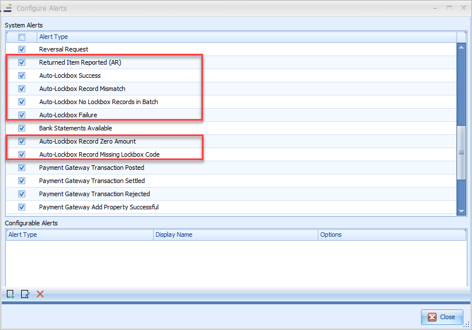Toggle the select-all header checkbox
This screenshot has height=330, width=472.
pos(22,37)
